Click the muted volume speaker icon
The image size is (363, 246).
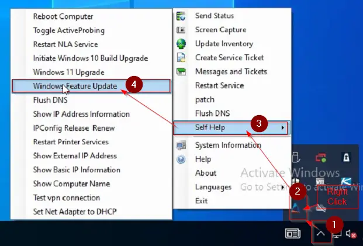click(x=351, y=234)
